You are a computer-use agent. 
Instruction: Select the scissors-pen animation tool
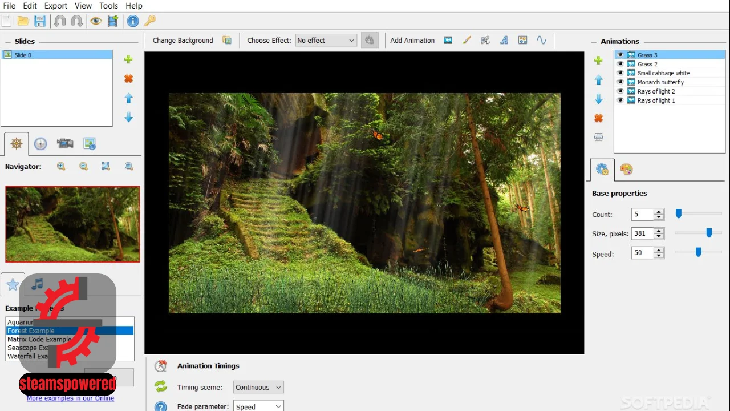click(x=485, y=40)
